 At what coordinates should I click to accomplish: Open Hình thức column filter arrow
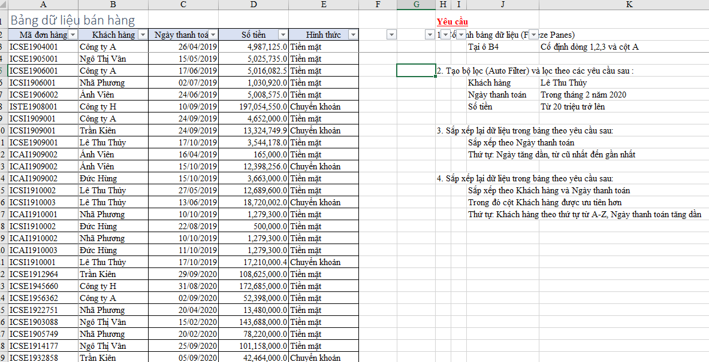point(352,35)
